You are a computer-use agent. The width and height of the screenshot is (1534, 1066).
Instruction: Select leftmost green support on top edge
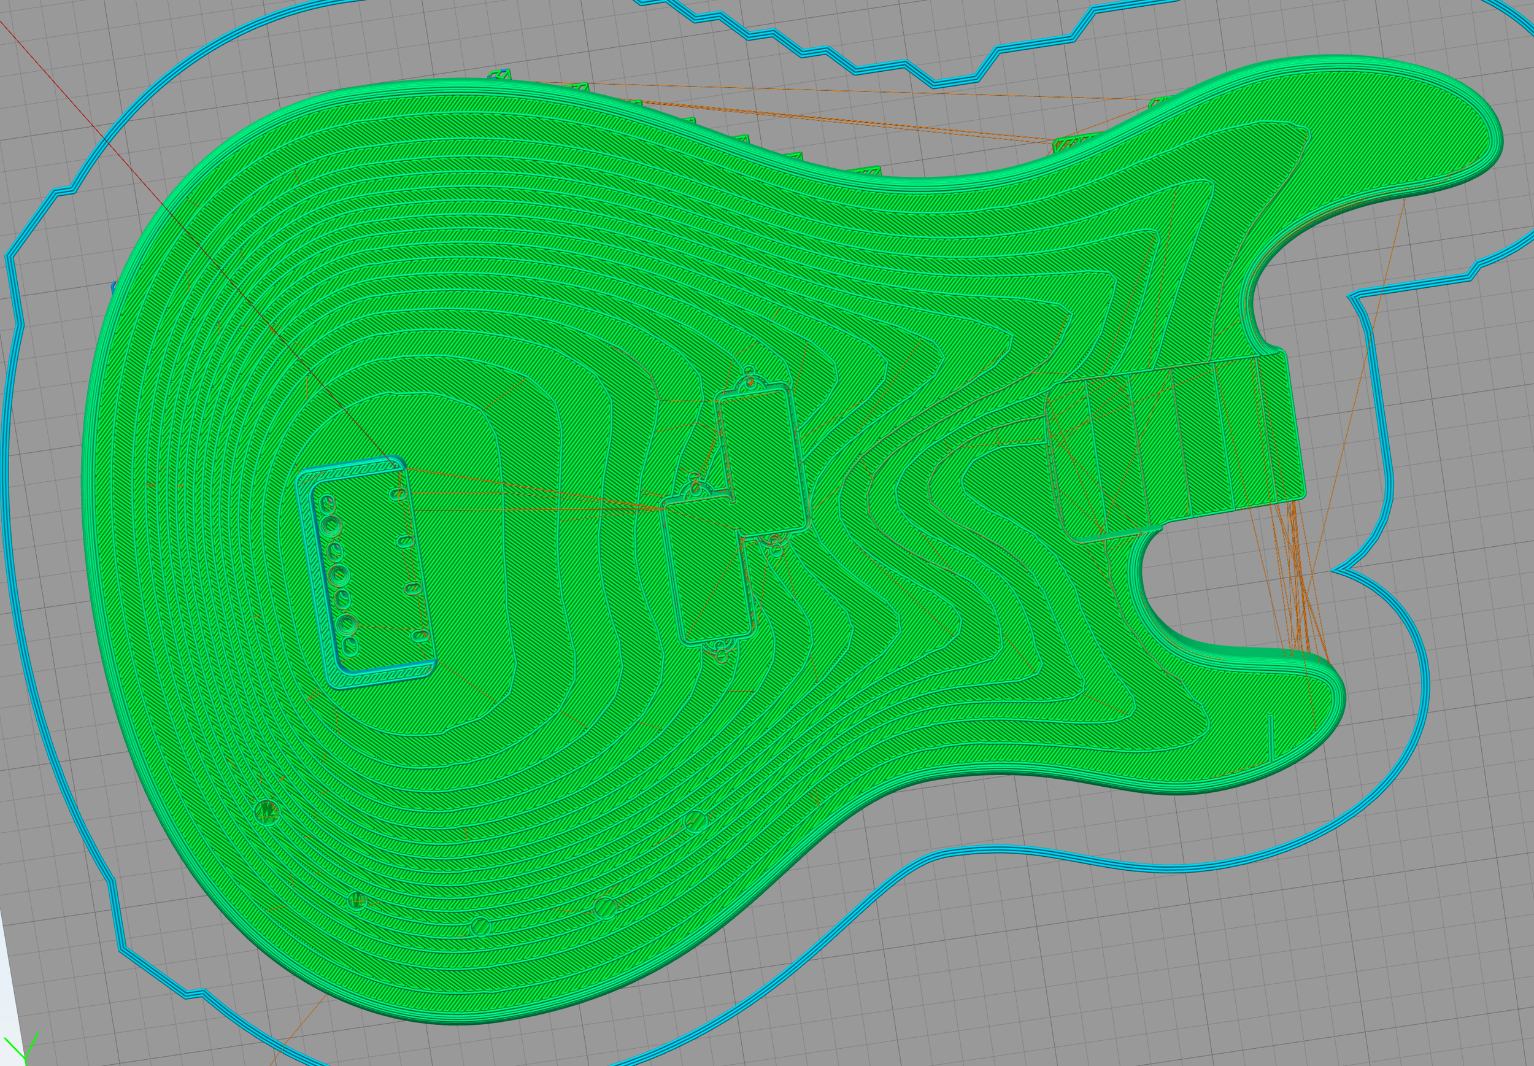pos(499,74)
